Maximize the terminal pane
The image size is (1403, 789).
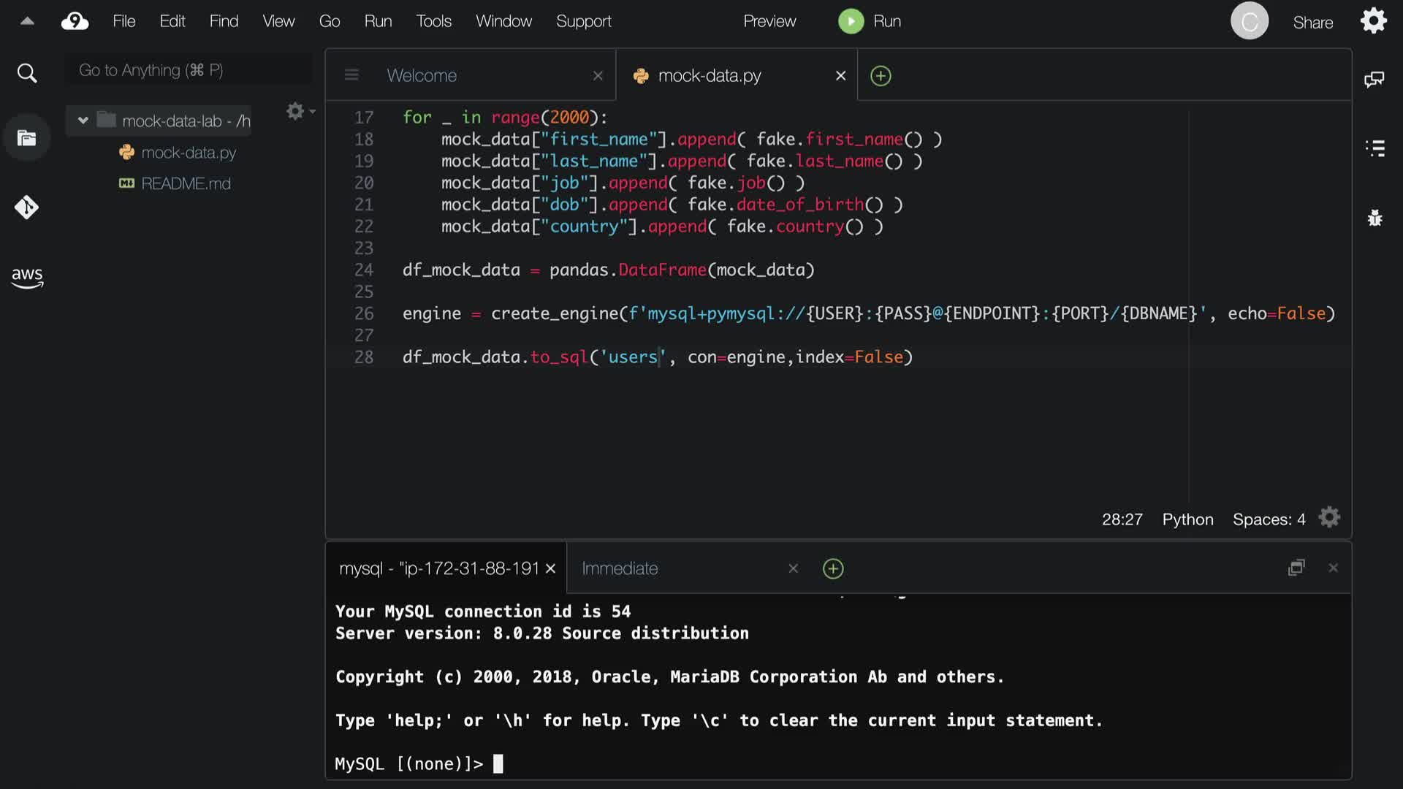1296,568
